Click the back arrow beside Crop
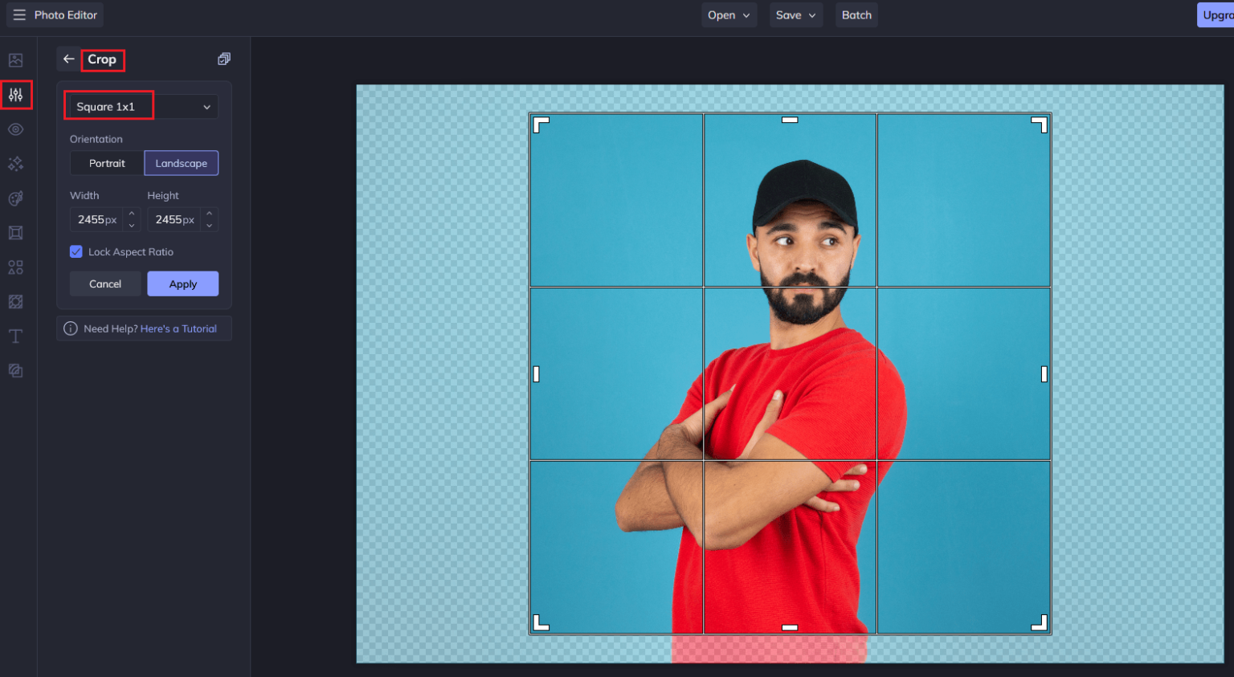This screenshot has width=1234, height=677. [69, 59]
